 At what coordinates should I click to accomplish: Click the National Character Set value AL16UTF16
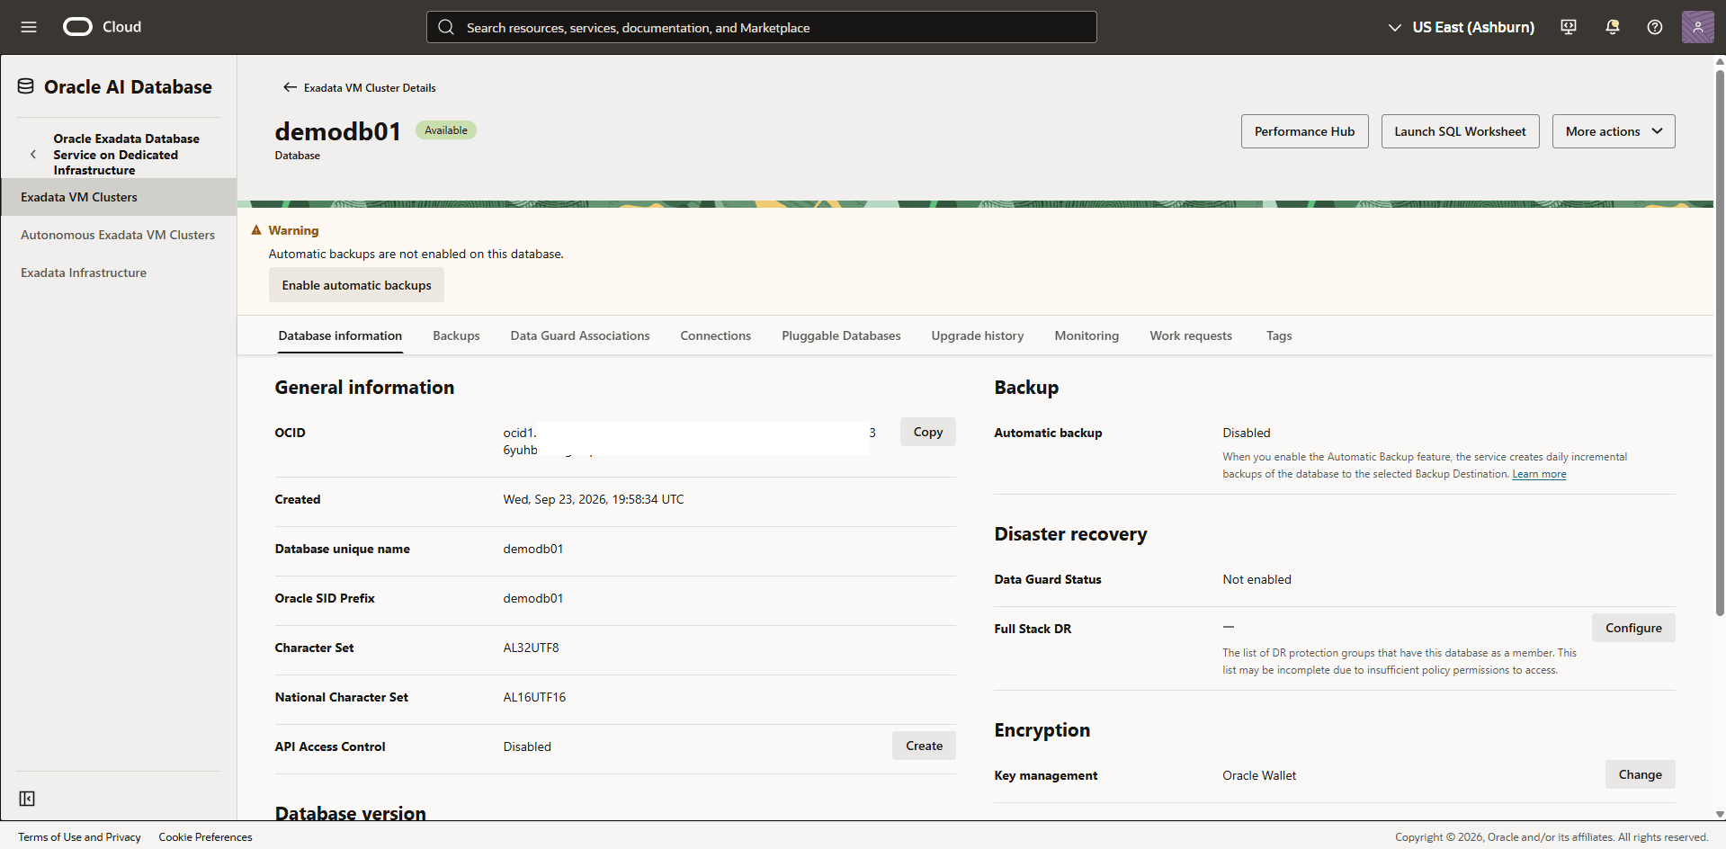[534, 697]
